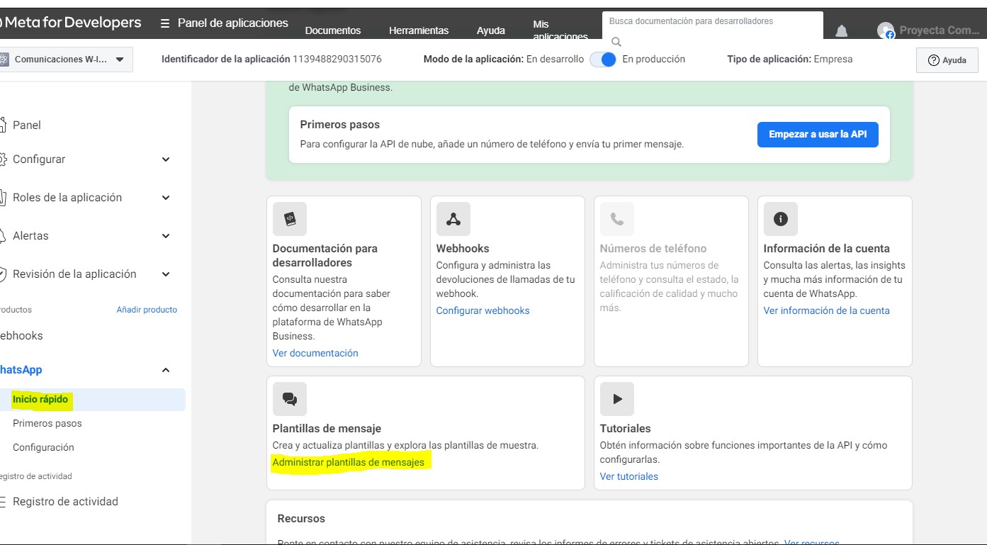Click the Tipo de aplicación: Empresa label
The image size is (987, 545).
coord(790,60)
